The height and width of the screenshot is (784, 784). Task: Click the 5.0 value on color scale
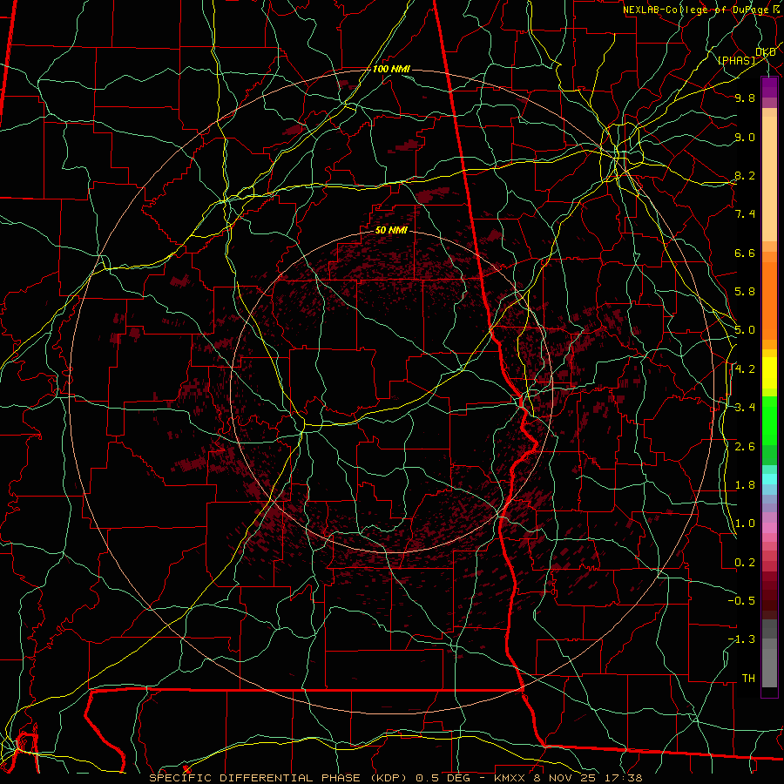[x=745, y=330]
